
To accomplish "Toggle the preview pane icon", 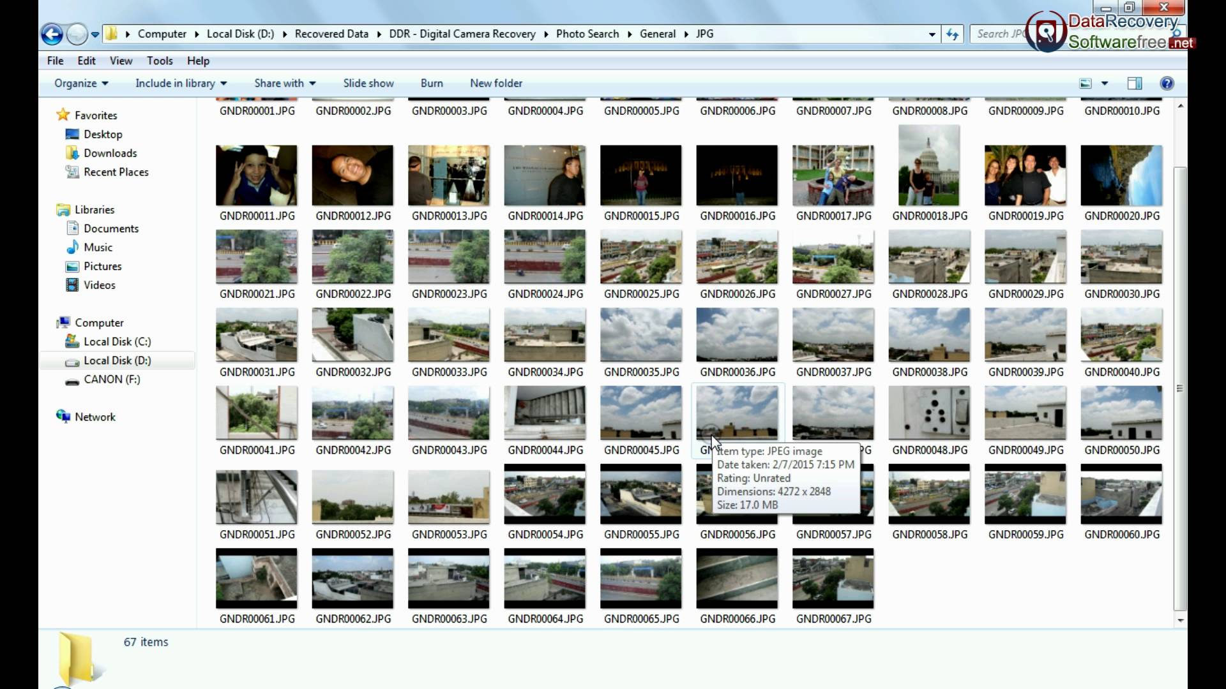I will 1135,84.
